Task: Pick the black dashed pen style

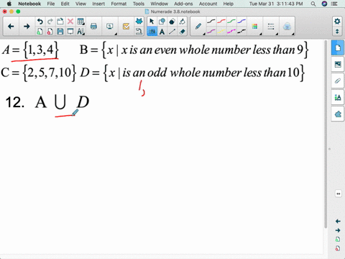Action: (x=241, y=31)
